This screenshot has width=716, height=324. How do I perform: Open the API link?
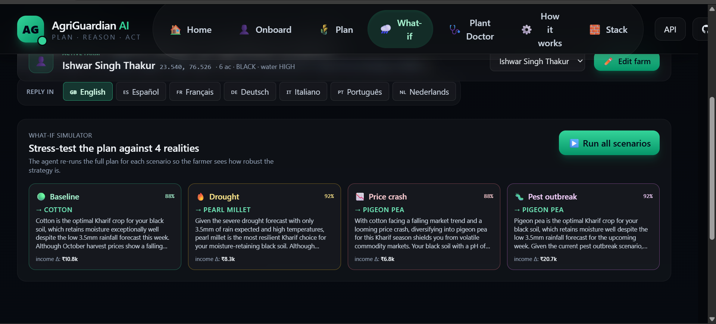point(670,29)
